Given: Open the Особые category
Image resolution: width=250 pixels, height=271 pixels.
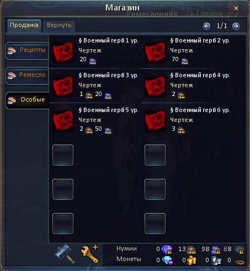Looking at the screenshot, I should pos(27,100).
